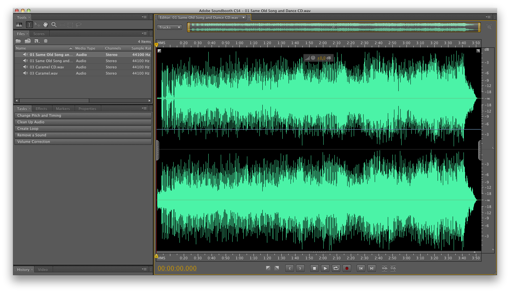
Task: Expand Change Pitch and Timing task
Action: tap(83, 115)
